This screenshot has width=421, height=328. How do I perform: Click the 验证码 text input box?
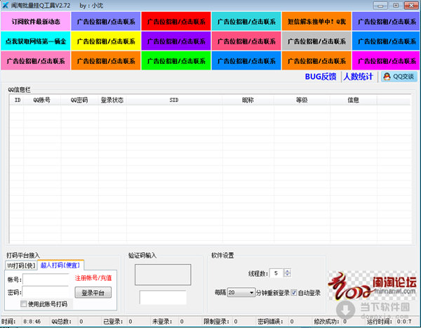click(x=163, y=297)
